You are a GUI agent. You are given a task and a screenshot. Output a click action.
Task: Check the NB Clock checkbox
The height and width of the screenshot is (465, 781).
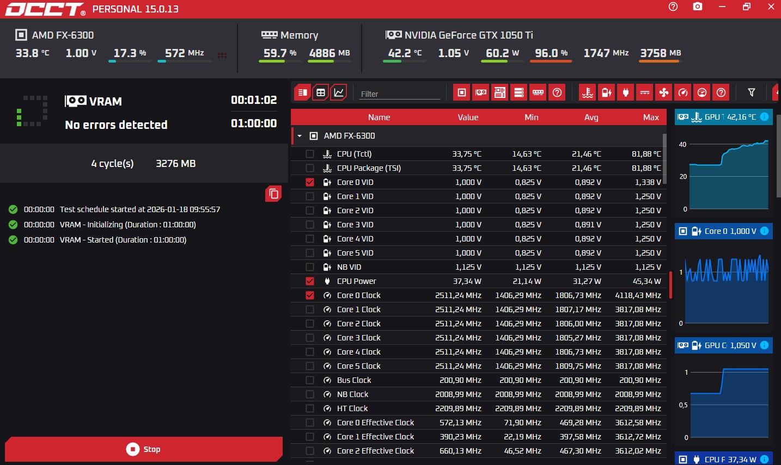tap(310, 394)
